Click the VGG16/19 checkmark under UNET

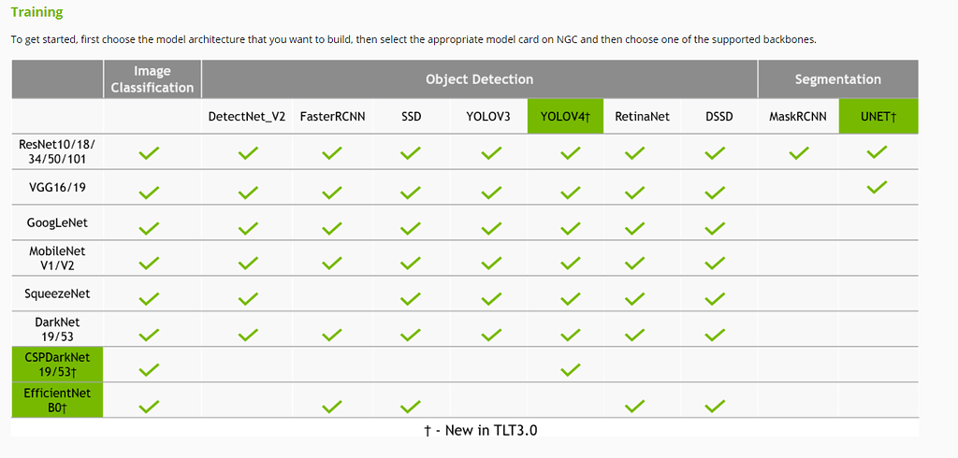pos(877,188)
